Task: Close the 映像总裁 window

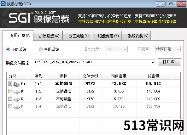Action: (181, 4)
